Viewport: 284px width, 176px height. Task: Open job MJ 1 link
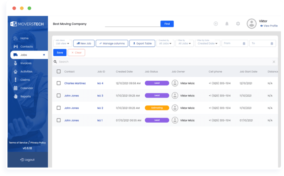[100, 120]
